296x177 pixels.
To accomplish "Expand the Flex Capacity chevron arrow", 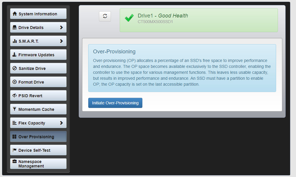I will point(61,123).
